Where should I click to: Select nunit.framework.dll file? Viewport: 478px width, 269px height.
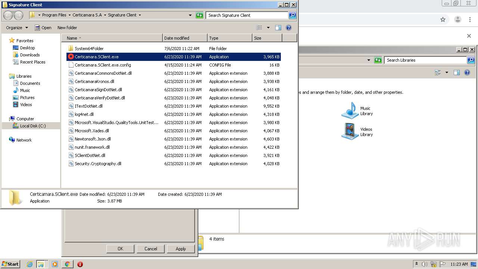(x=92, y=147)
